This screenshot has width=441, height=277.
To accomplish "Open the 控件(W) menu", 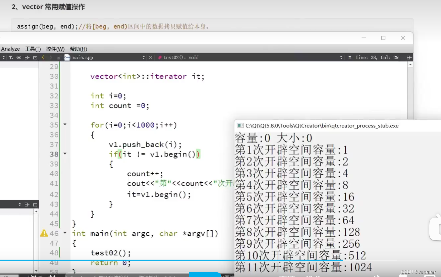I will [55, 49].
